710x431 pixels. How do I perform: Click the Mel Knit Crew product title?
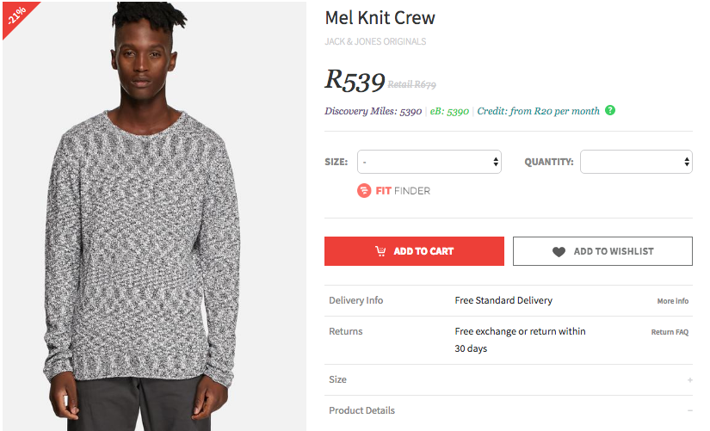tap(380, 17)
